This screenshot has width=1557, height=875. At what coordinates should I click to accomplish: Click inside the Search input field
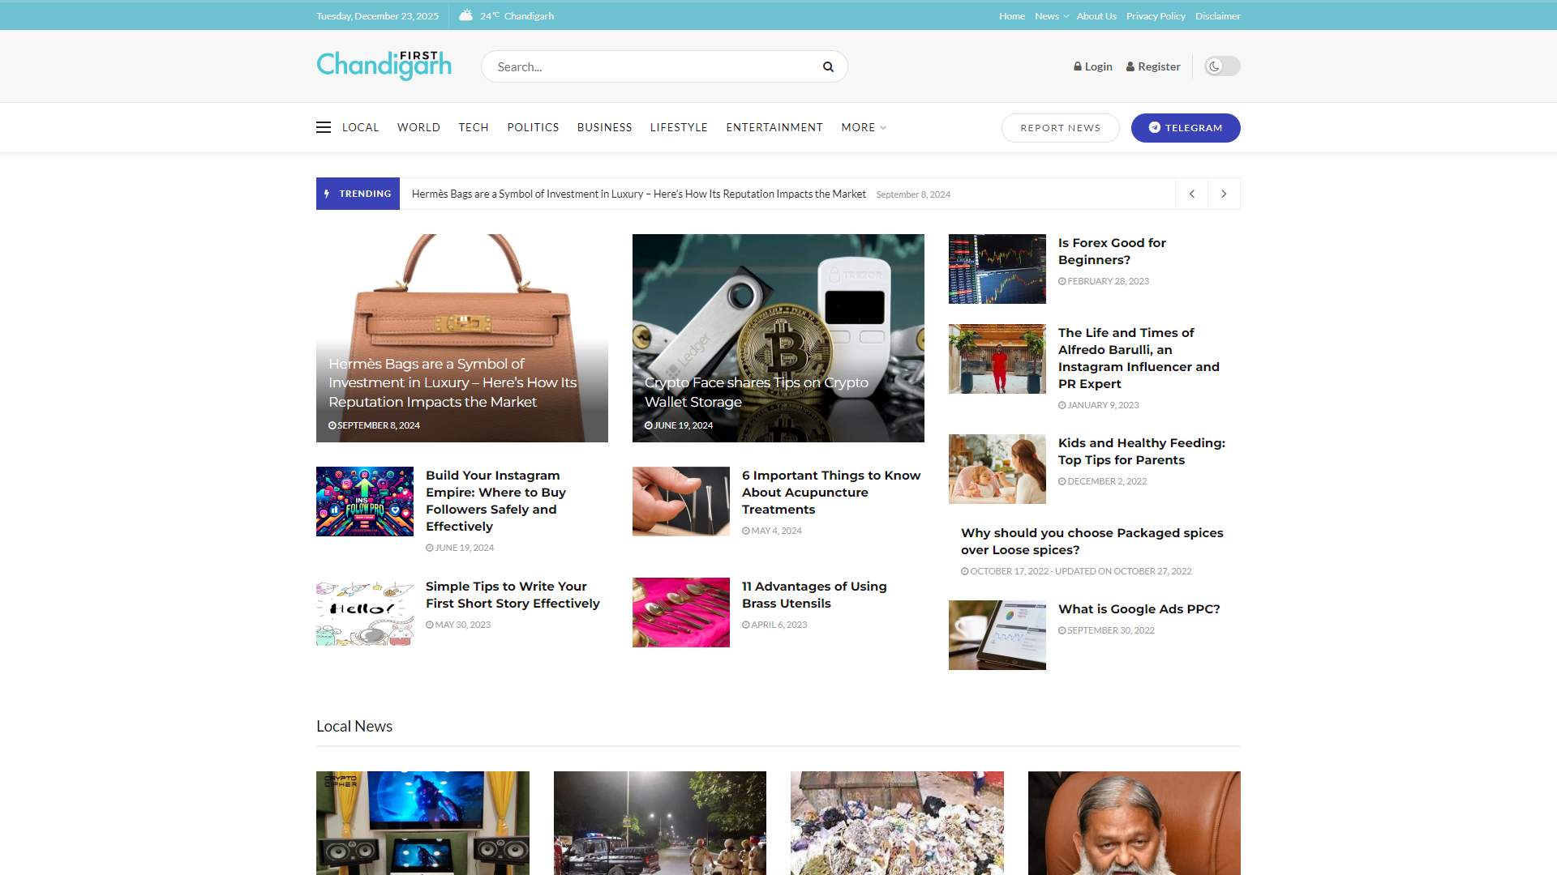(x=649, y=66)
